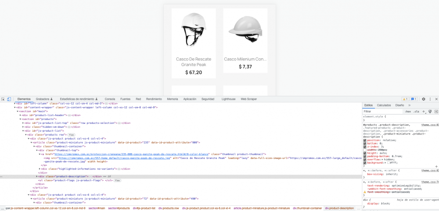Click the blue messages count badge
The height and width of the screenshot is (211, 439).
pyautogui.click(x=414, y=99)
